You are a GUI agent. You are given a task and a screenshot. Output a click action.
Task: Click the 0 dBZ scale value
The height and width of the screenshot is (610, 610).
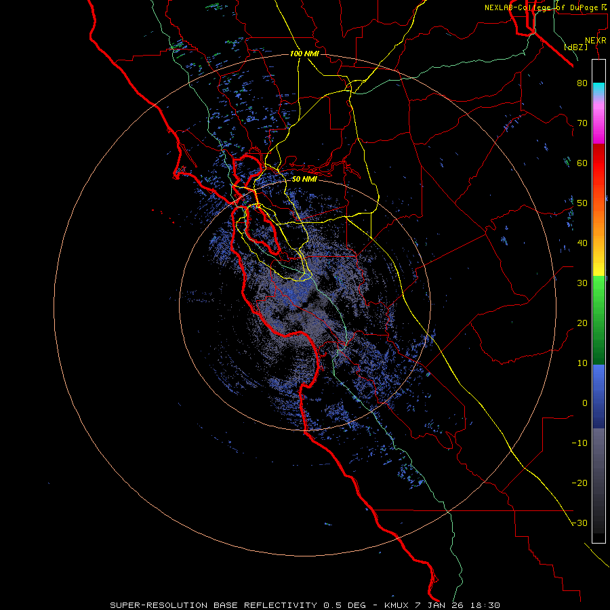[584, 403]
